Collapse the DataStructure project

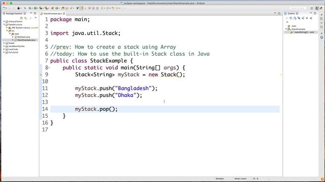click(4, 25)
